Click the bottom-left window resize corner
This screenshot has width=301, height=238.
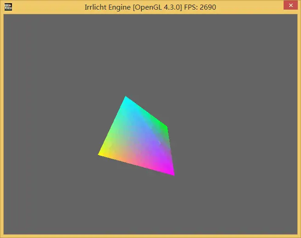[1, 236]
